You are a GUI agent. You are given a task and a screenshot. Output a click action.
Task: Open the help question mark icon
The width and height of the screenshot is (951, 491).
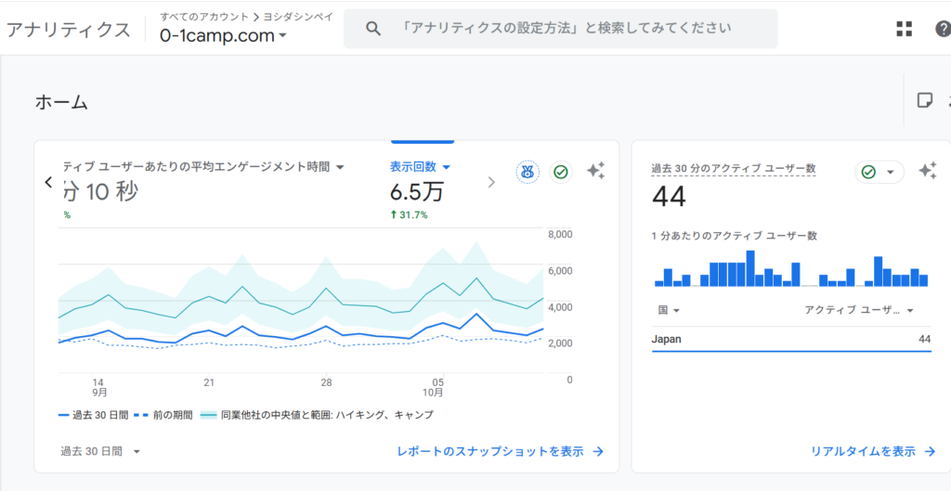click(944, 29)
